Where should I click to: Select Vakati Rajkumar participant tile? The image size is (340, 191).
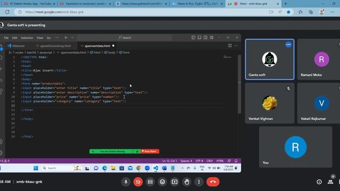click(319, 103)
